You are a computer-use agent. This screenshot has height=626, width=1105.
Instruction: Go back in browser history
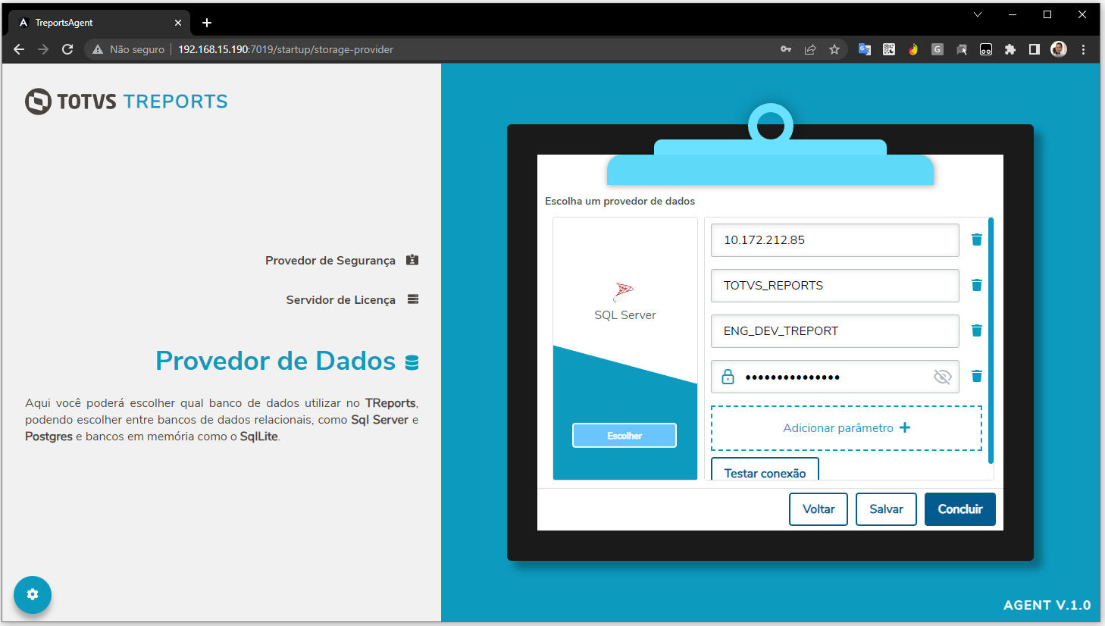[x=19, y=49]
